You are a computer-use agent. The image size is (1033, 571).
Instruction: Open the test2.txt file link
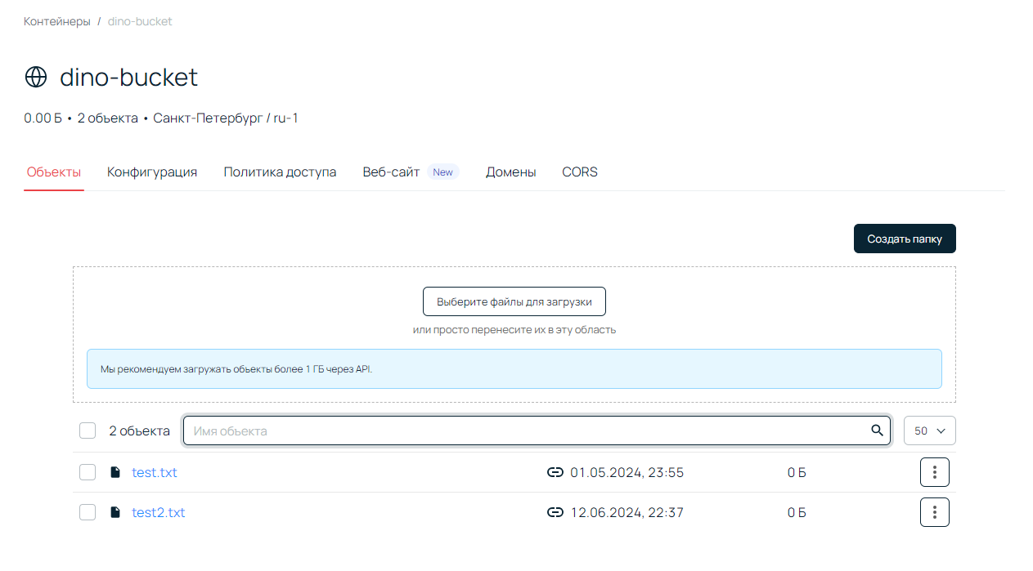[159, 512]
